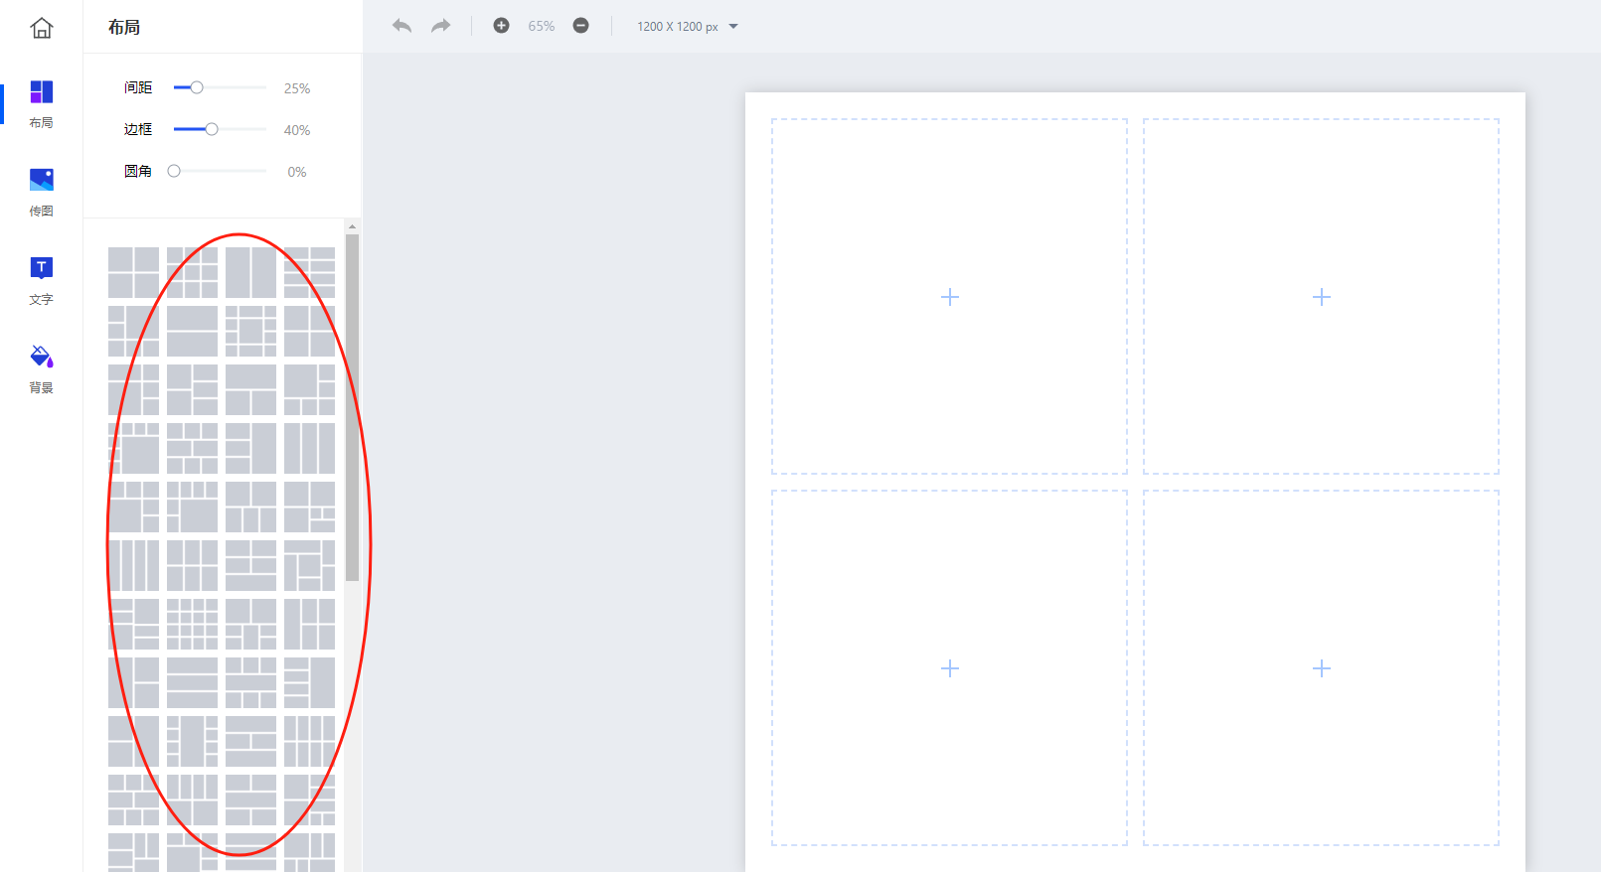1601x872 pixels.
Task: Zoom in with the plus button
Action: point(501,26)
